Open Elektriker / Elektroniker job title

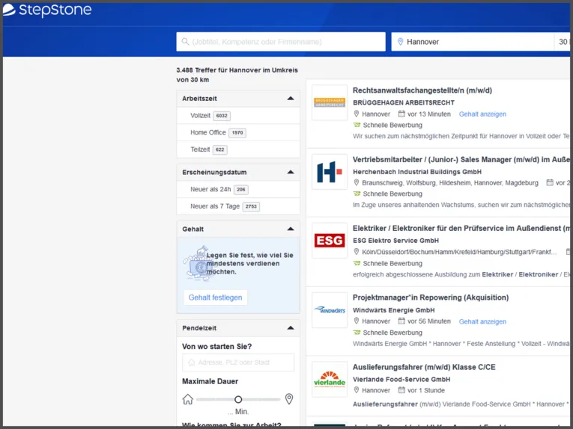point(461,228)
